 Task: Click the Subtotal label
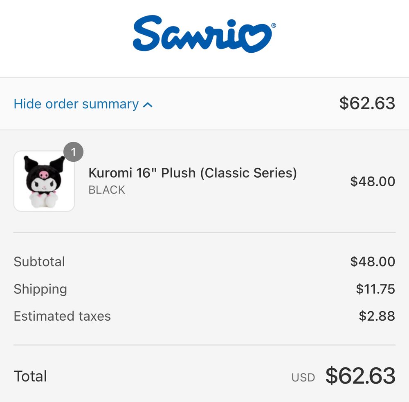(x=39, y=261)
